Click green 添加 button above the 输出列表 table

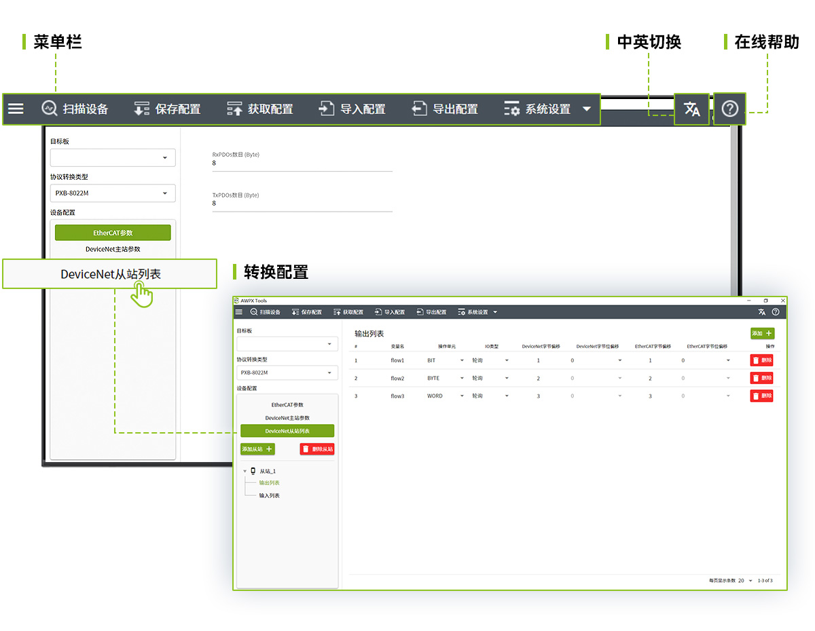pyautogui.click(x=762, y=333)
